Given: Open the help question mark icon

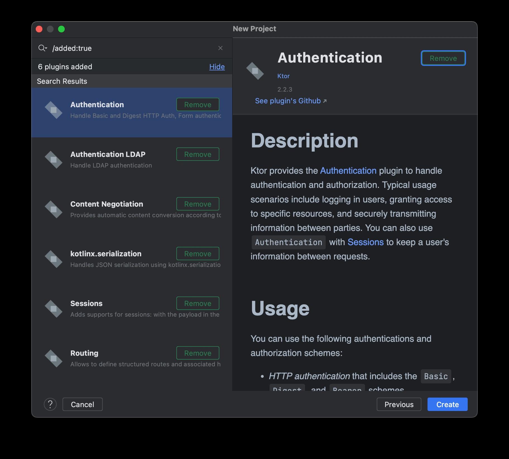Looking at the screenshot, I should [x=50, y=404].
